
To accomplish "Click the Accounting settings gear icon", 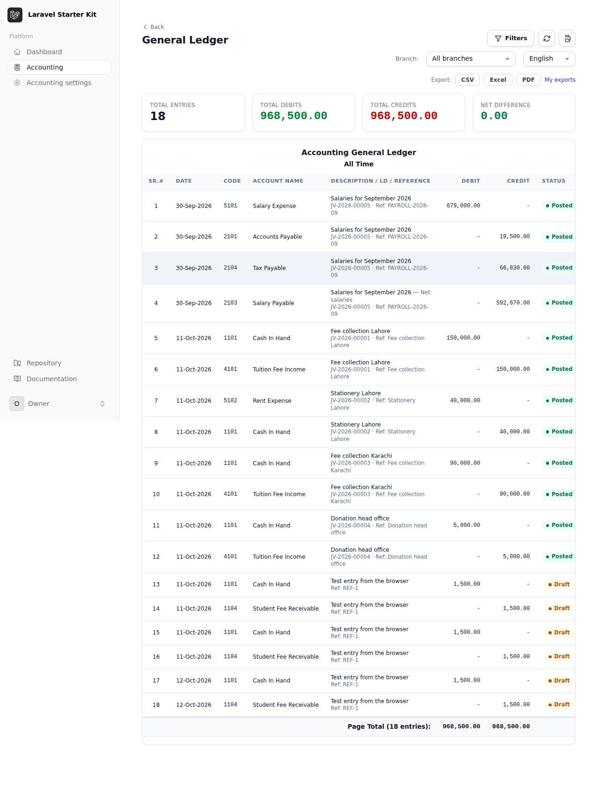I will (17, 83).
